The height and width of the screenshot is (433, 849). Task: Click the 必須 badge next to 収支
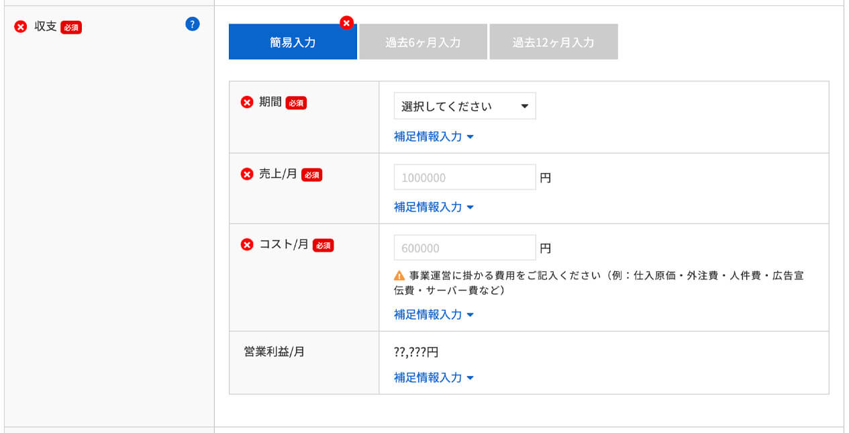(x=71, y=28)
